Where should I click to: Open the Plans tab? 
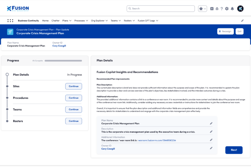click(x=65, y=21)
